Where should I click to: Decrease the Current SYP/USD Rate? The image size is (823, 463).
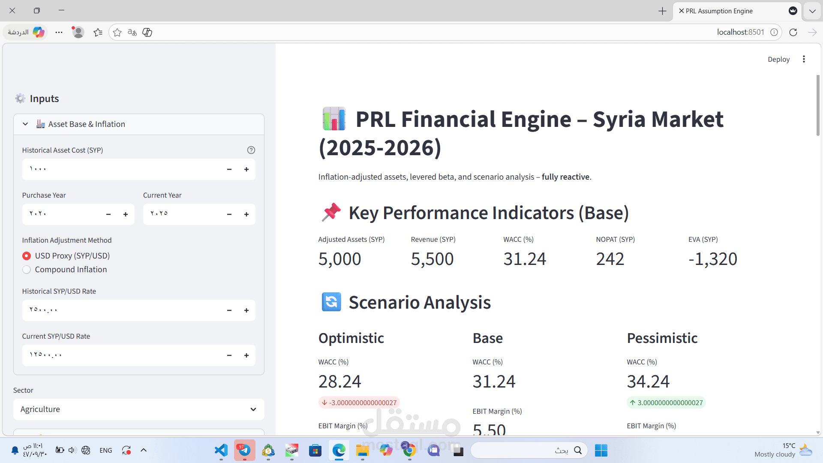pyautogui.click(x=229, y=355)
